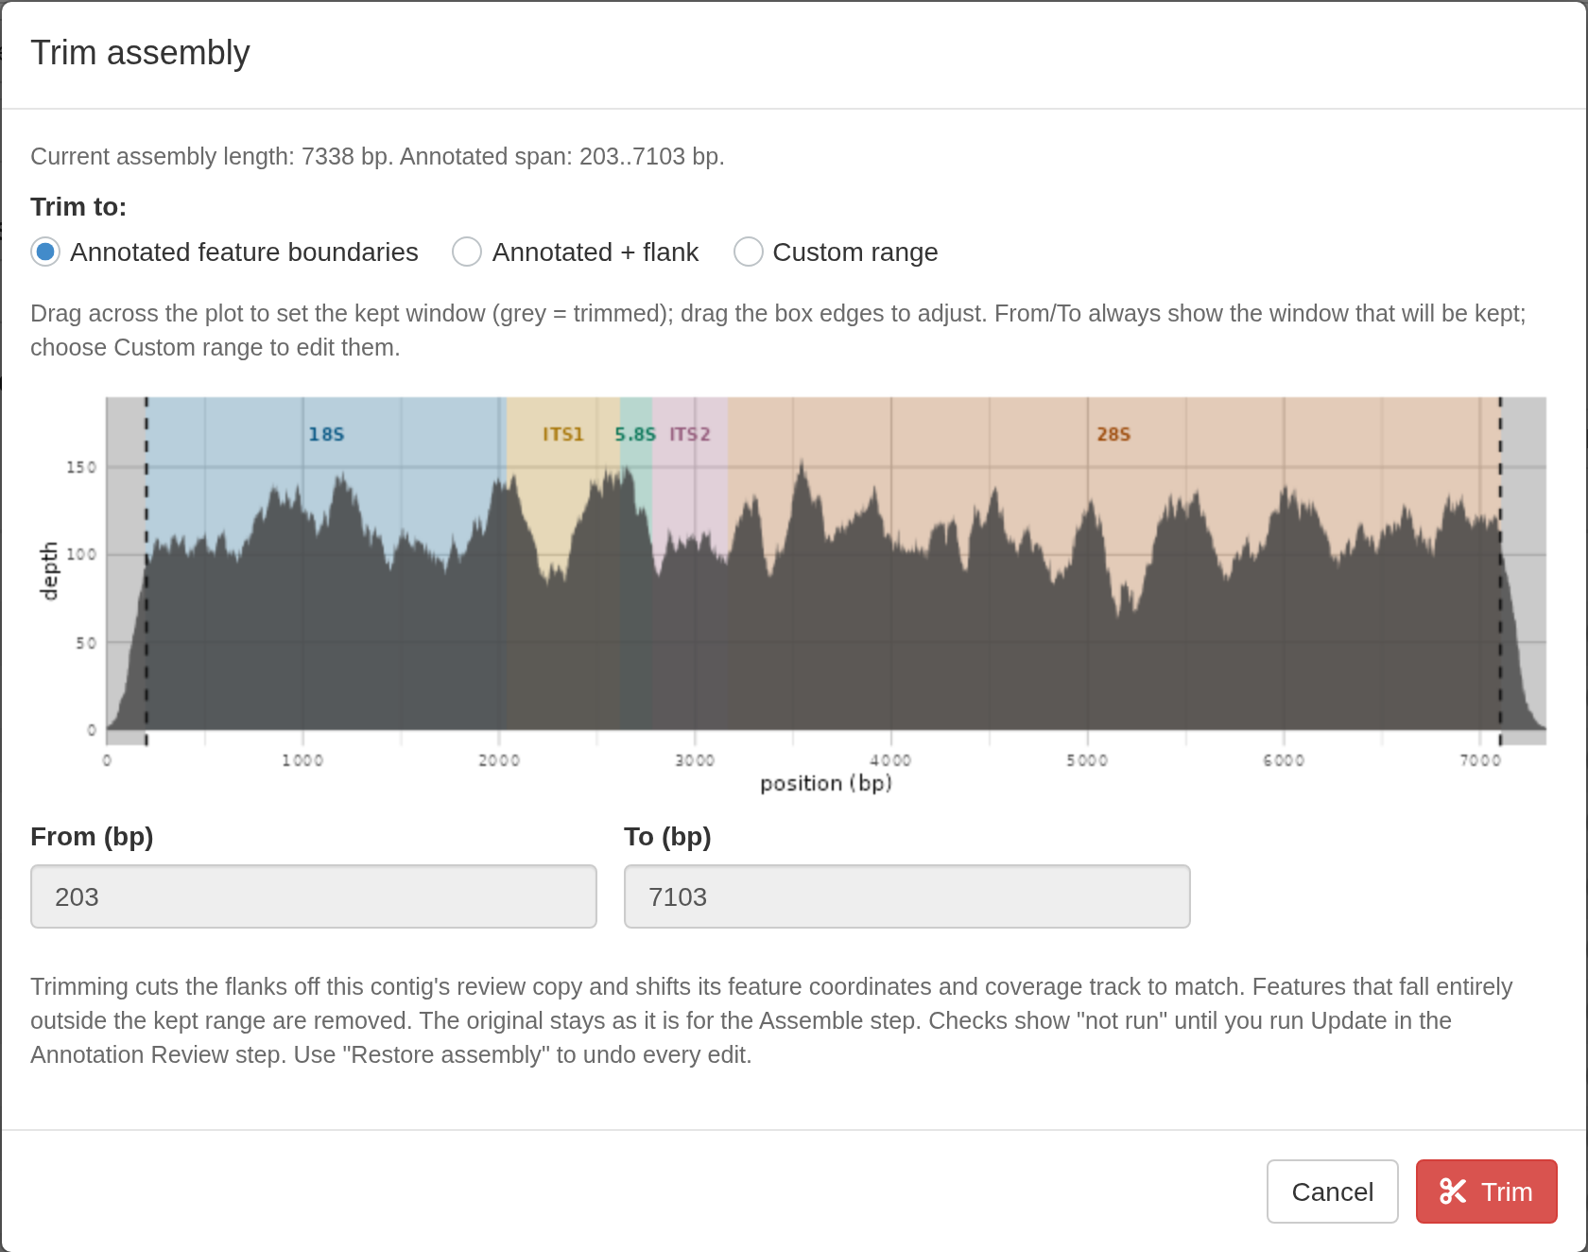Image resolution: width=1588 pixels, height=1252 pixels.
Task: Click the 150 tick label on depth axis
Action: [x=81, y=467]
